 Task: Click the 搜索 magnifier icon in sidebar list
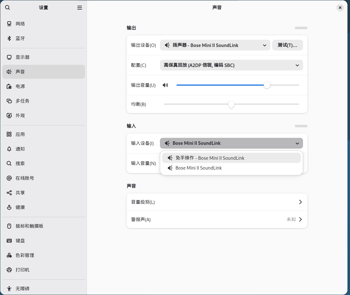(9, 164)
